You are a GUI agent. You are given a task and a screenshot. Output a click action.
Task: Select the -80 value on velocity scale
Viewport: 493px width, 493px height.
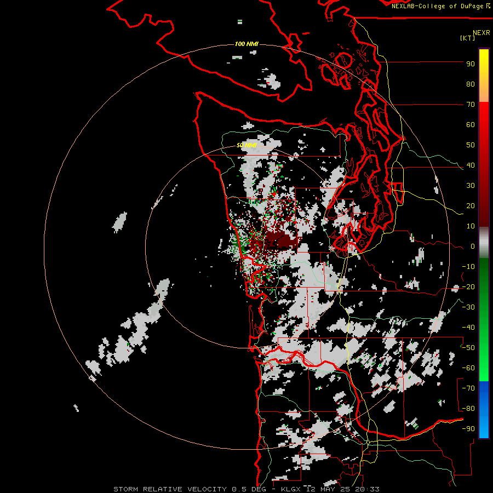coord(468,409)
